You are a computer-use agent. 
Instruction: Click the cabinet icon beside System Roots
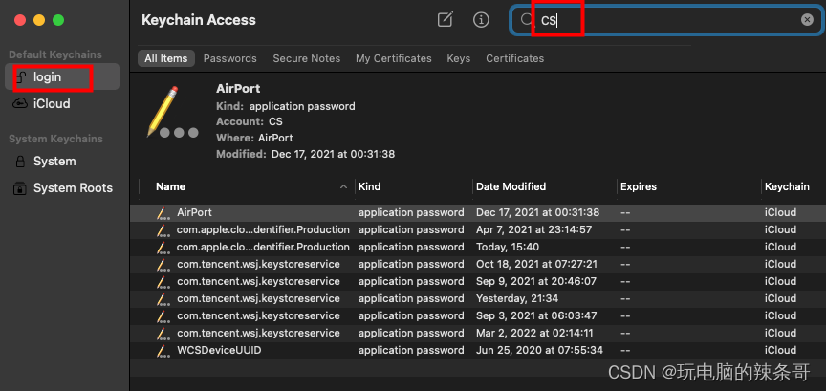20,188
